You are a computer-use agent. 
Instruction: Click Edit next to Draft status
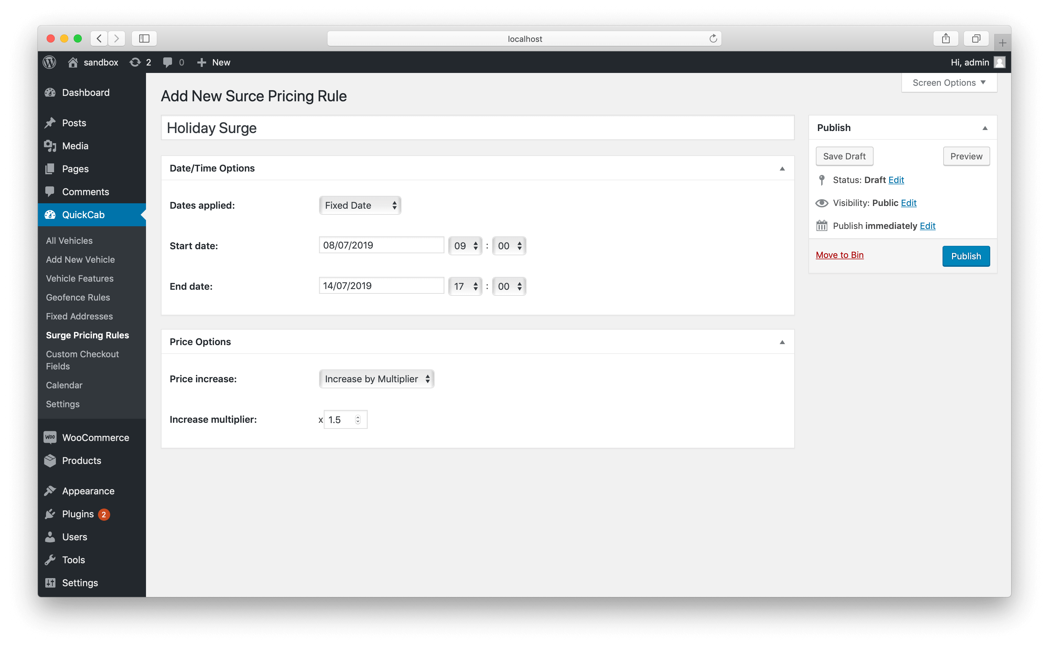click(896, 180)
